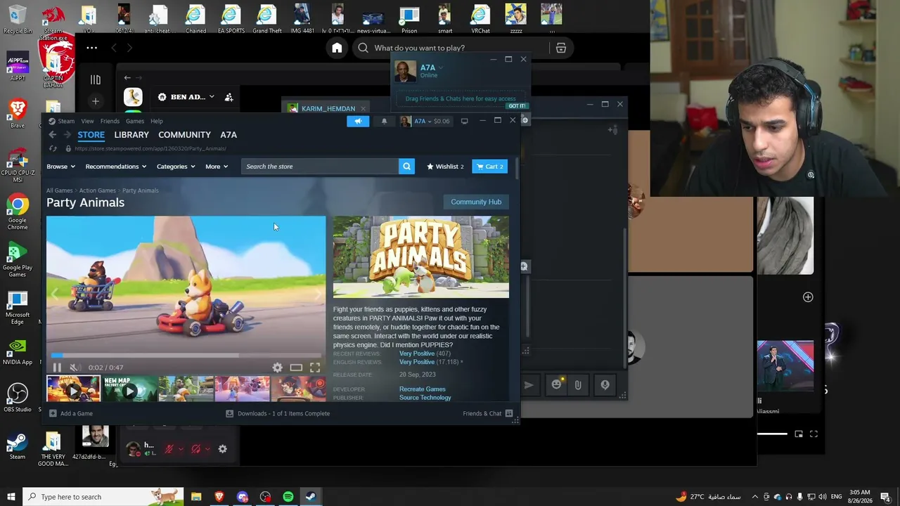Open the Steam menu

point(66,121)
